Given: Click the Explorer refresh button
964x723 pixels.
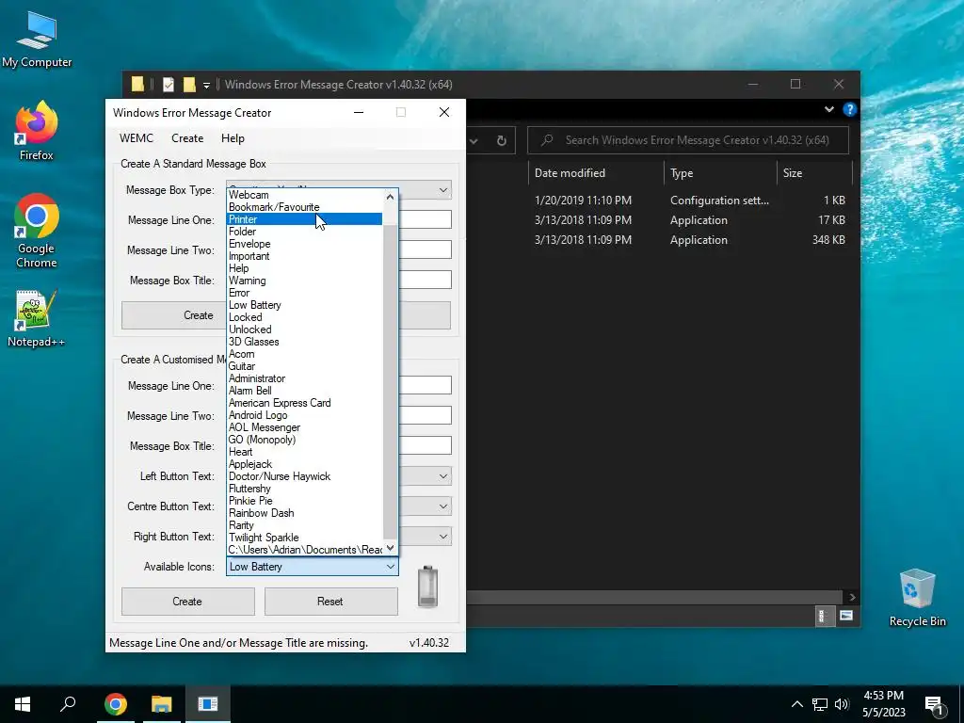Looking at the screenshot, I should tap(501, 141).
